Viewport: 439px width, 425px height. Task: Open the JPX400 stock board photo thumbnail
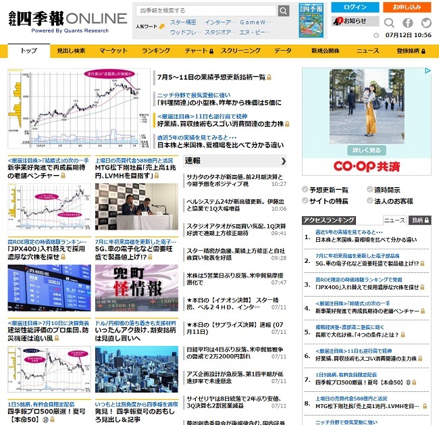click(x=49, y=288)
